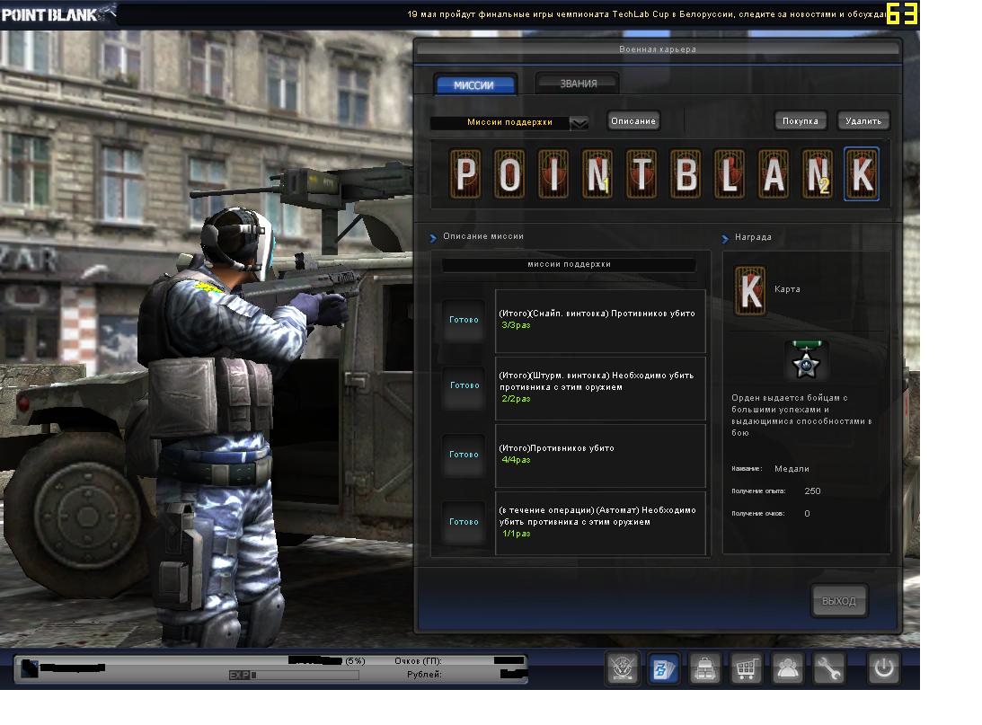The image size is (982, 725).
Task: Select the letter A mission card
Action: [774, 173]
